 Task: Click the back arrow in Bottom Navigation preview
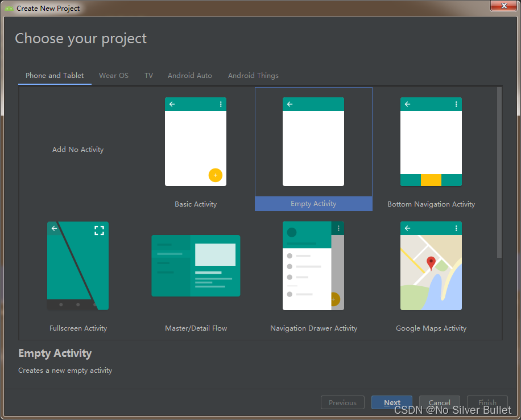coord(407,104)
